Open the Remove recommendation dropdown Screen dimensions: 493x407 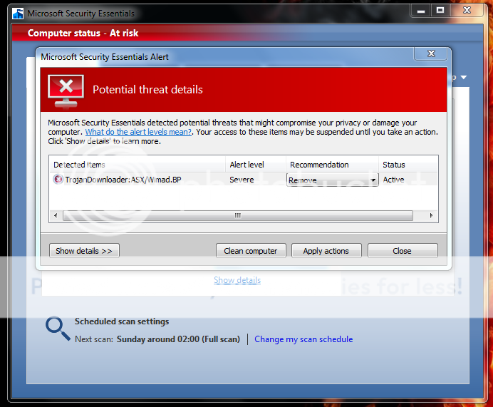coord(332,180)
